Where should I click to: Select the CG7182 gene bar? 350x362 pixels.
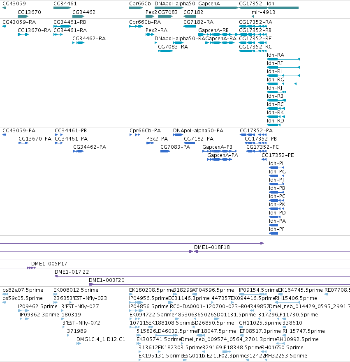(x=190, y=16)
